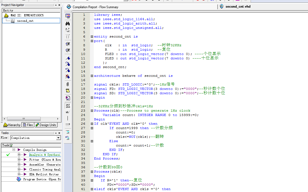Clear all bookmarks with red X flag icon

[68, 77]
